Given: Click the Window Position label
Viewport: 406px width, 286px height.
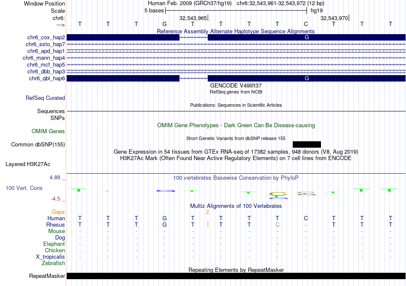Looking at the screenshot, I should [x=44, y=3].
